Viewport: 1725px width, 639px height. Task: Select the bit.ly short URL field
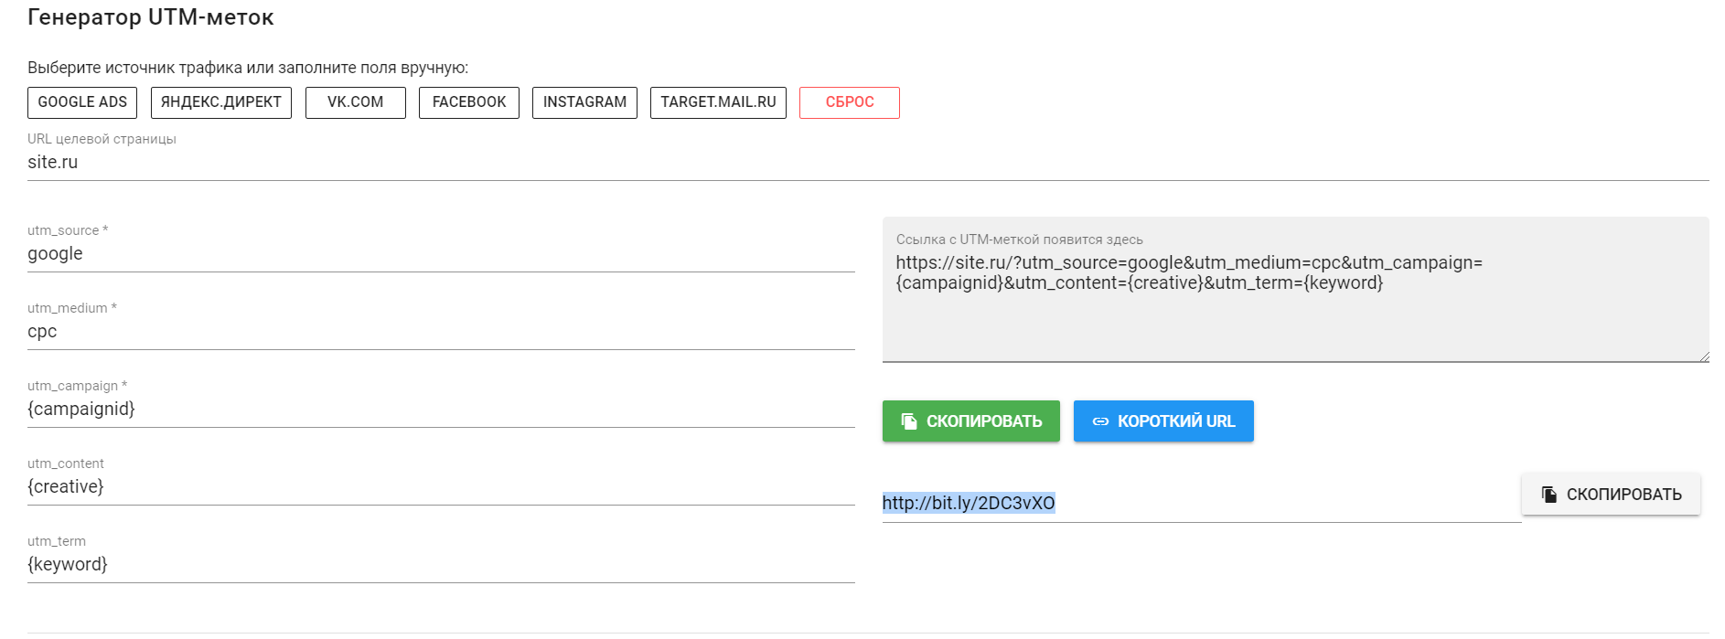point(1202,503)
